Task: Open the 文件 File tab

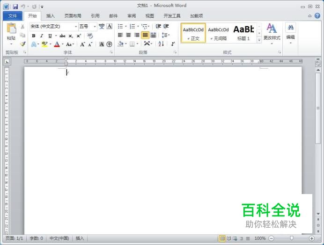Action: point(13,16)
